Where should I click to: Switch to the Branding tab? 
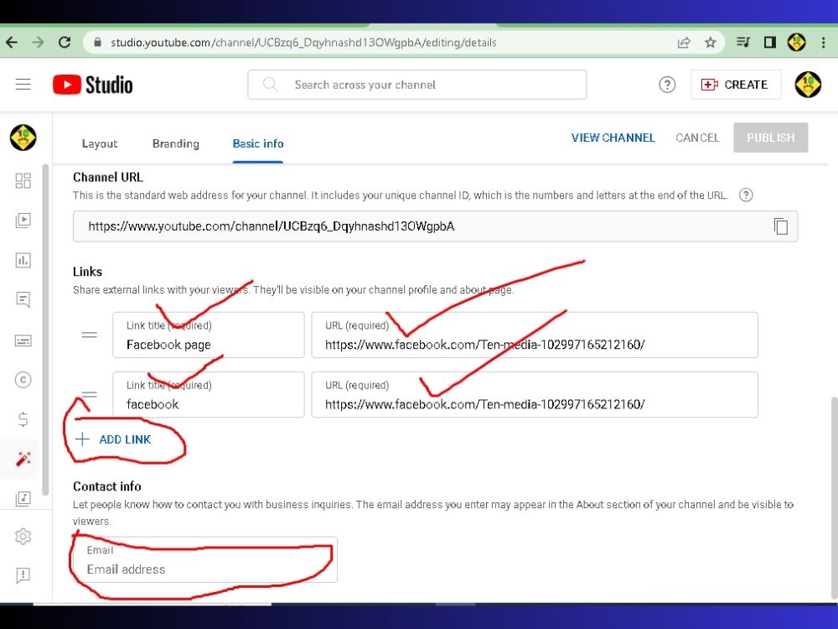pyautogui.click(x=176, y=143)
